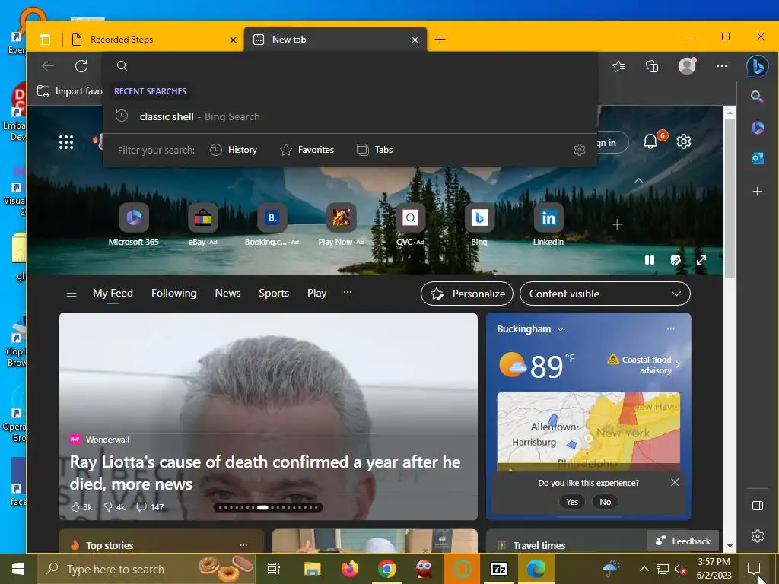Screen dimensions: 779x584
Task: Click the page vertical scrollbar
Action: coord(730,198)
